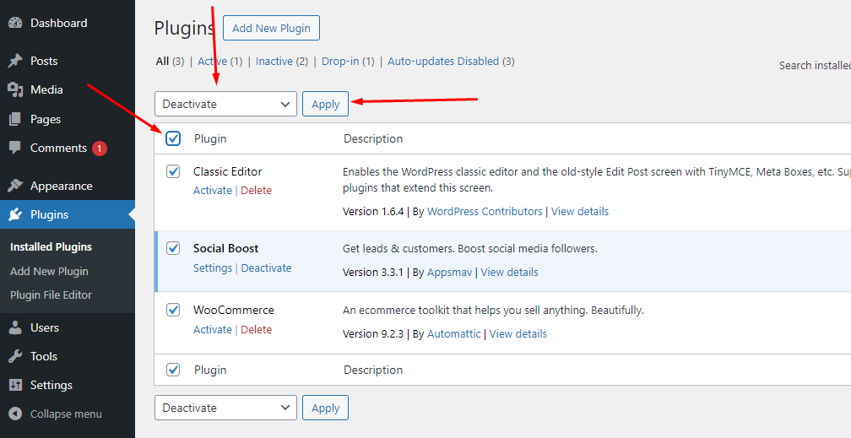Delete the Classic Editor plugin
This screenshot has height=438, width=851.
click(x=256, y=191)
